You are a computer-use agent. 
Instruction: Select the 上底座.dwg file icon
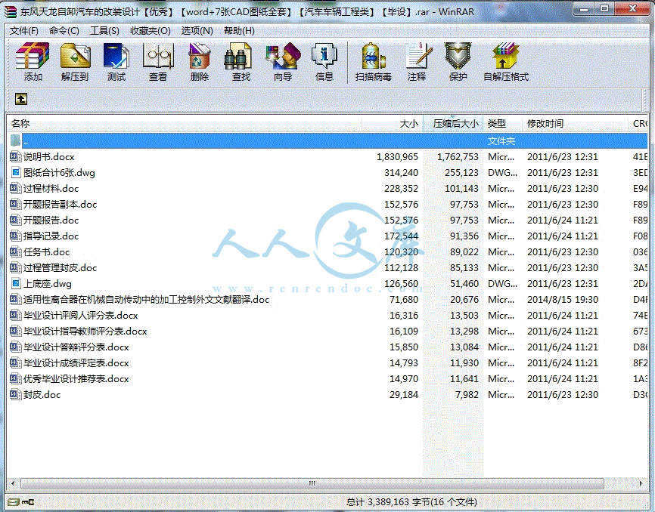click(x=15, y=283)
